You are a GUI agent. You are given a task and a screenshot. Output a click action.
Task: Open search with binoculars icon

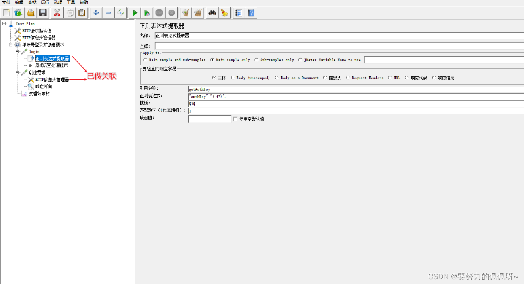click(212, 13)
